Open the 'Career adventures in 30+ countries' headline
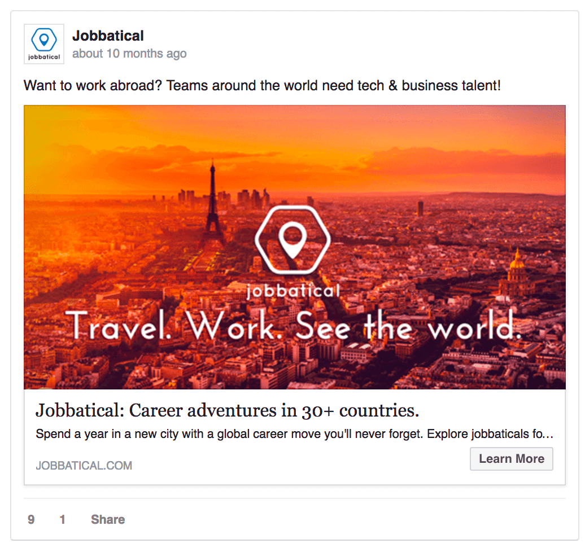Viewport: 585px width, 552px height. pos(227,410)
